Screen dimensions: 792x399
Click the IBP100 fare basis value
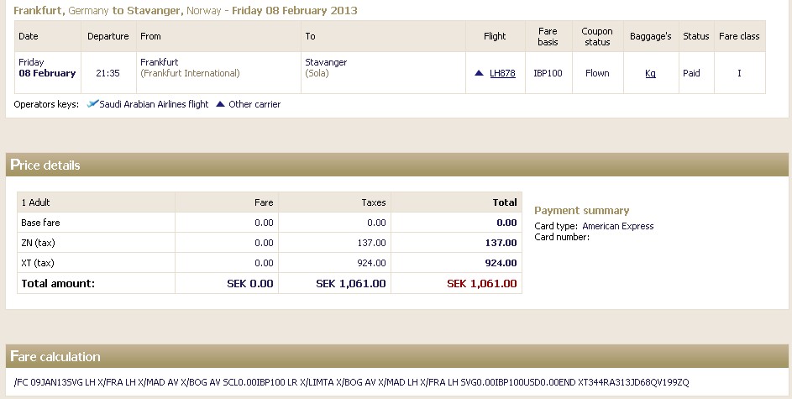pos(548,73)
